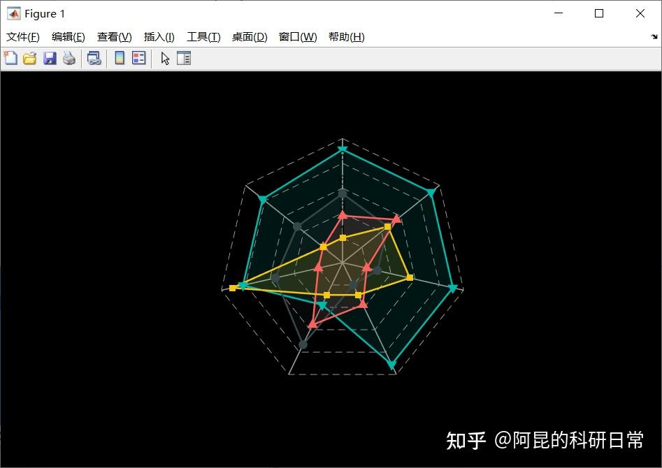Open the 编辑(E) menu

[x=68, y=37]
